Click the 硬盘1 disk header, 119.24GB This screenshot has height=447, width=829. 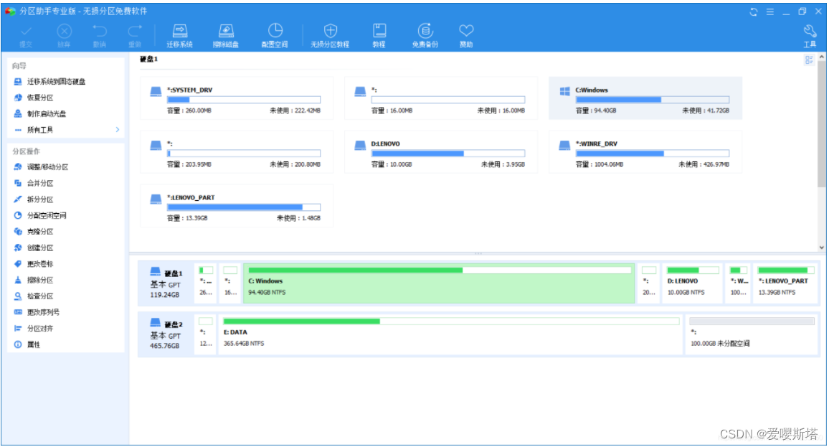point(166,283)
